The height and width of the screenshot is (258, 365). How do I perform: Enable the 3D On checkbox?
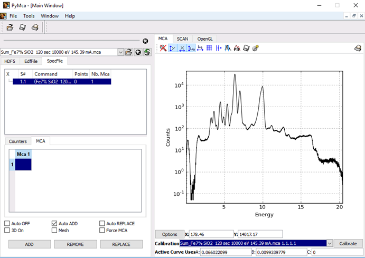[7, 231]
